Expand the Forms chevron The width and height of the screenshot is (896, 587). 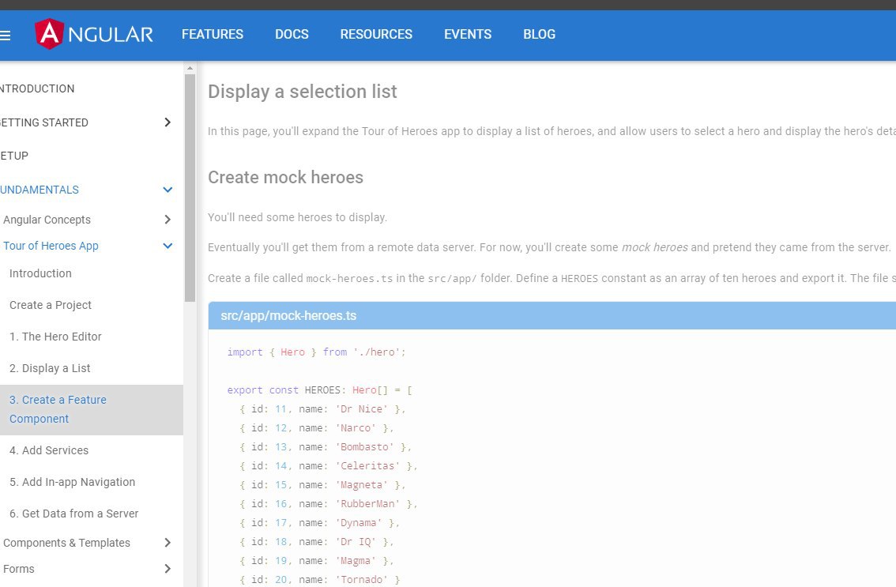click(168, 569)
